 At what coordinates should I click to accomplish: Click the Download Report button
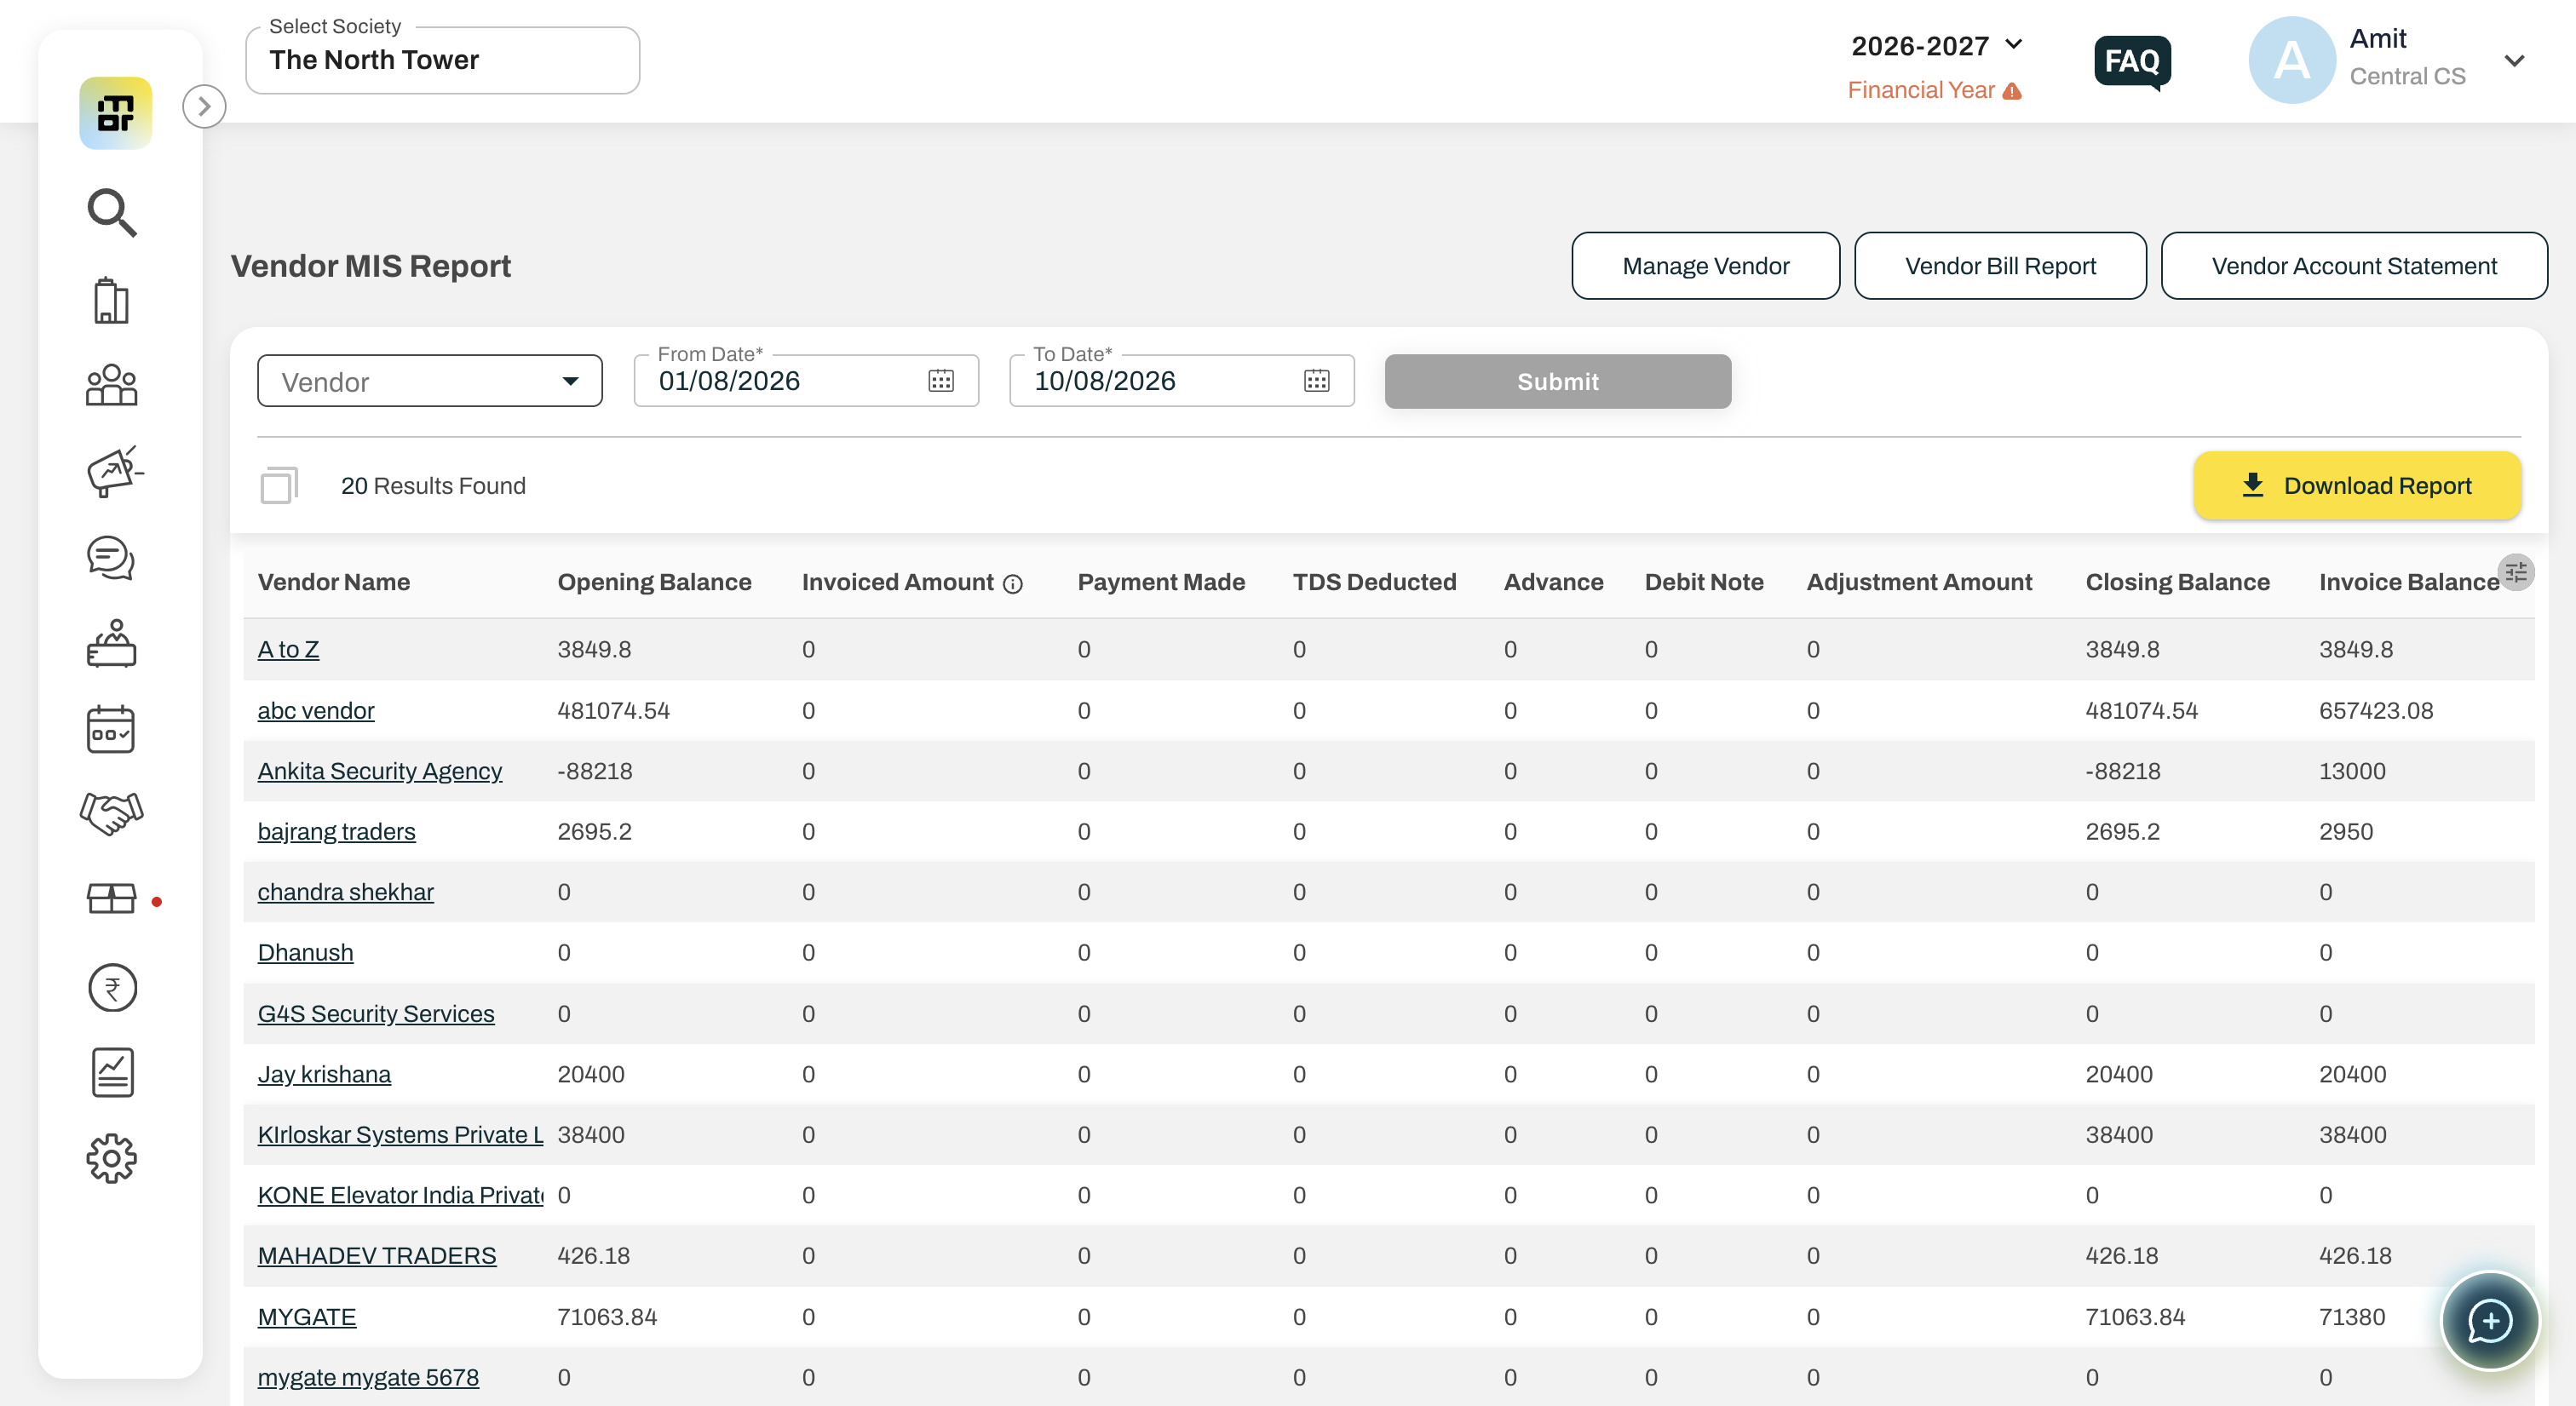pyautogui.click(x=2357, y=485)
